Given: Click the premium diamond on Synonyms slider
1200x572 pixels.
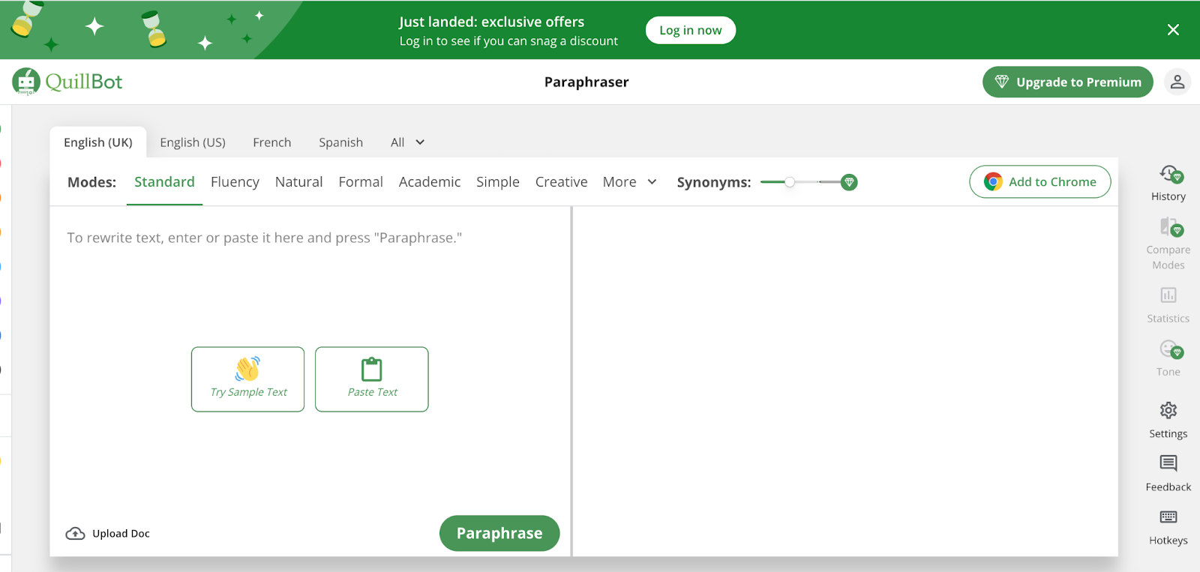Looking at the screenshot, I should pos(849,182).
